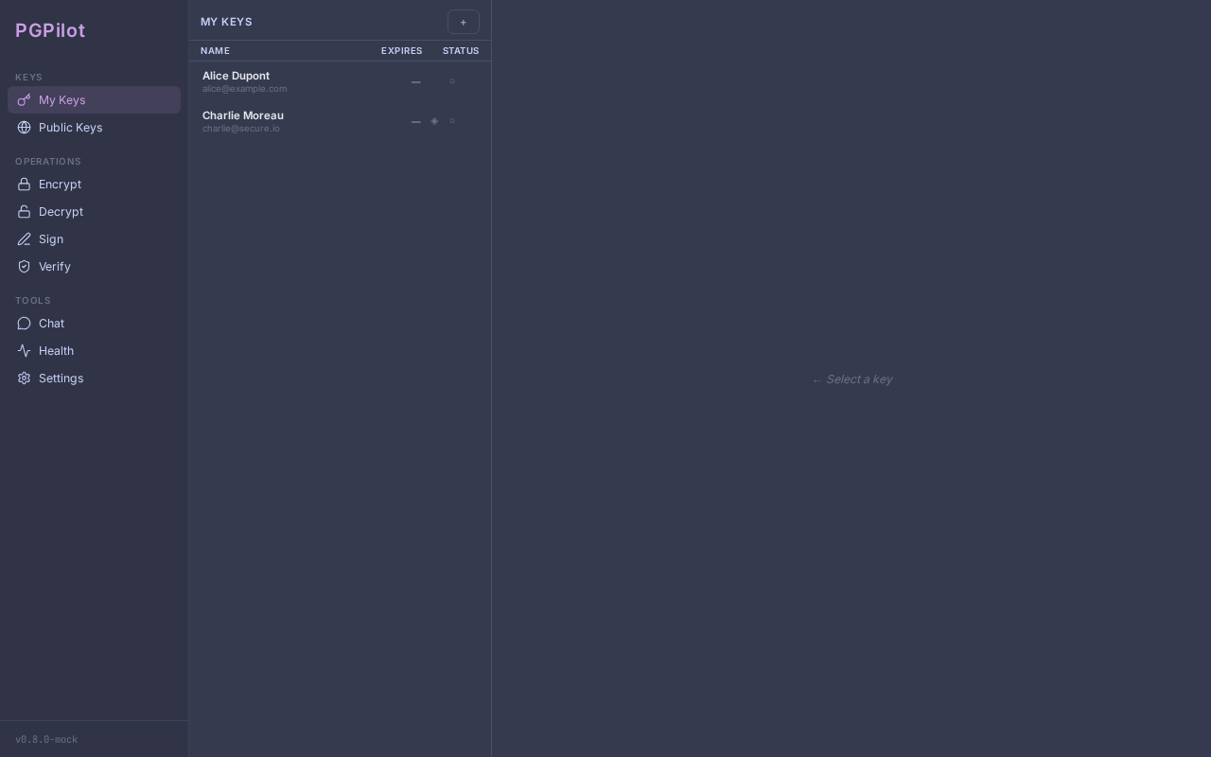Image resolution: width=1211 pixels, height=757 pixels.
Task: Click the pulse line Health icon
Action: tap(24, 350)
